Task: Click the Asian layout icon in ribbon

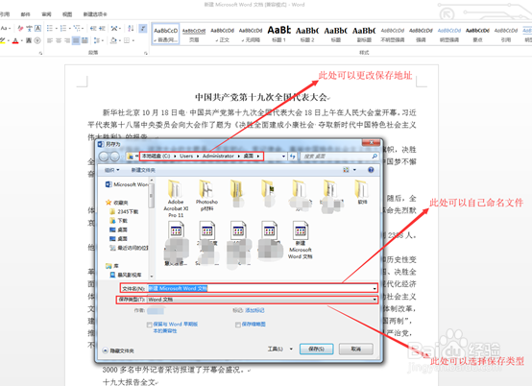Action: [114, 28]
